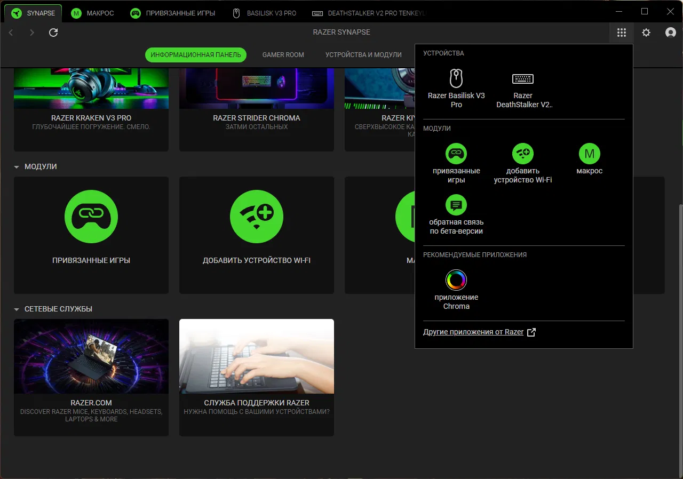Follow the Другие приложения от Razer link
The width and height of the screenshot is (683, 479).
pos(479,332)
